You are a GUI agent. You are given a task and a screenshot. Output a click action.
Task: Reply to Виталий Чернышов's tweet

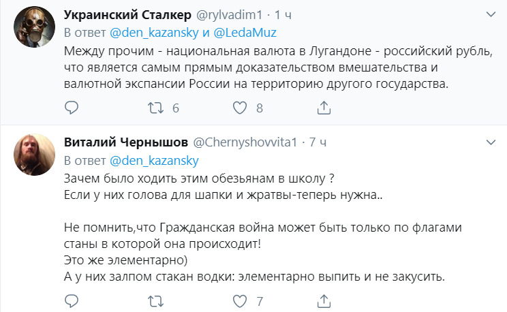point(72,300)
